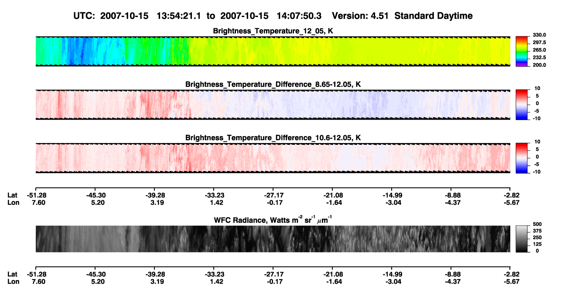Screen dimensions: 567x291
Task: Click the 125 label on the WFC colorbar
Action: coord(537,244)
